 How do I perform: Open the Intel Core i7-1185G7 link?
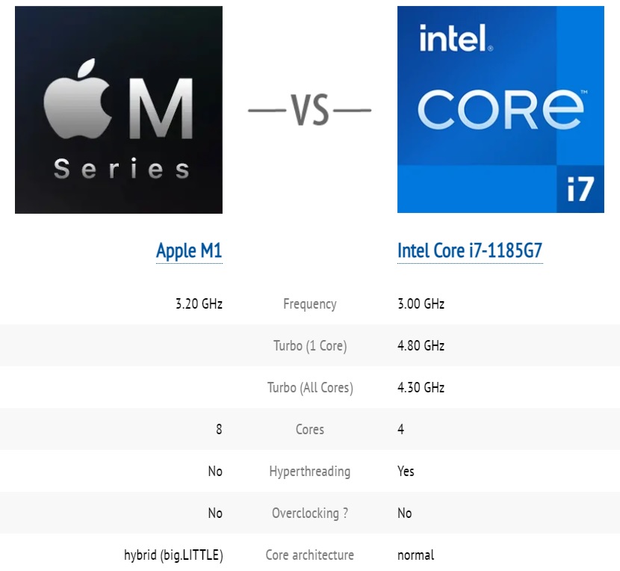pyautogui.click(x=469, y=251)
